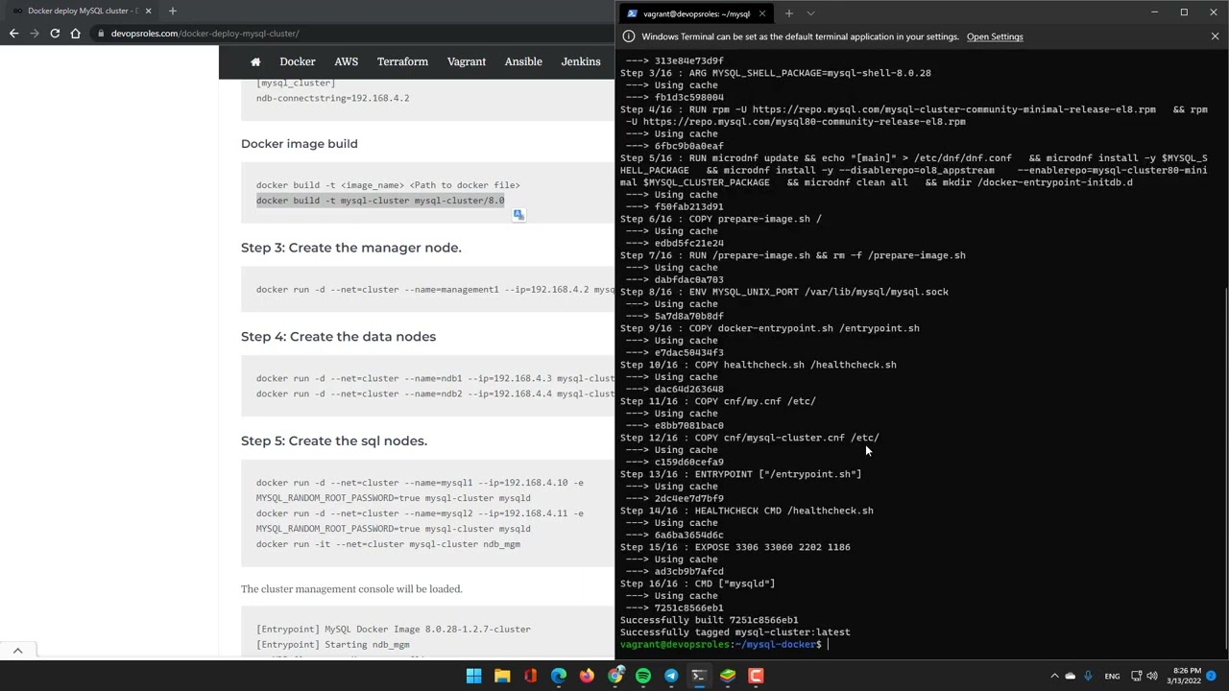This screenshot has width=1229, height=691.
Task: Click the Docker image build heading
Action: (300, 144)
